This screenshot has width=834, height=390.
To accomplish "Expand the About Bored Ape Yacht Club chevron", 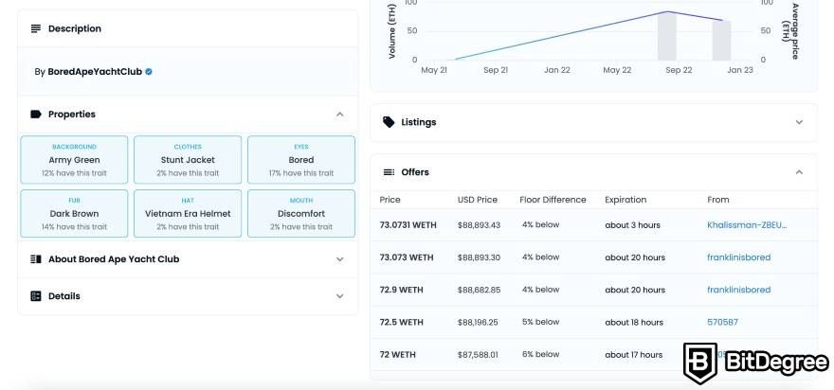I will coord(340,259).
